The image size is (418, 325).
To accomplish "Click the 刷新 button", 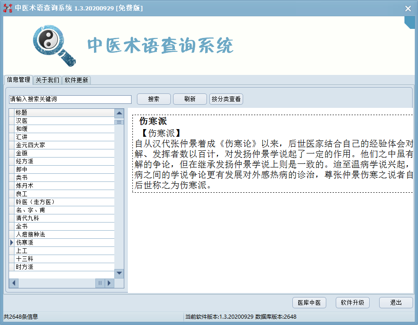I will coord(190,99).
